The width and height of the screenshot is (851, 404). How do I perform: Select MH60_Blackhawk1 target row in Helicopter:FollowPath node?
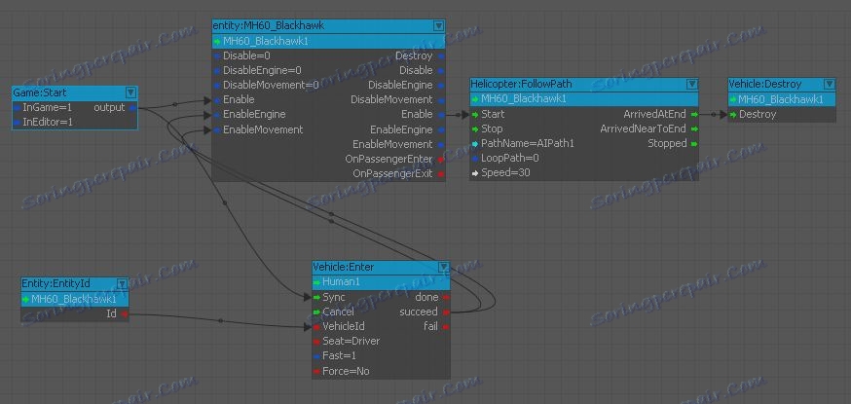[x=584, y=99]
